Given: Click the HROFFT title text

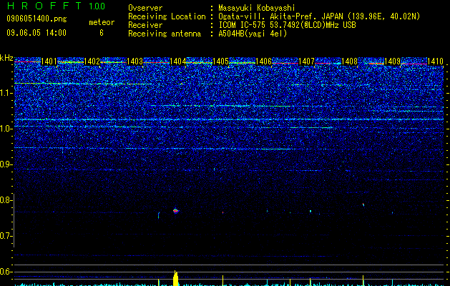Looking at the screenshot, I should tap(44, 6).
